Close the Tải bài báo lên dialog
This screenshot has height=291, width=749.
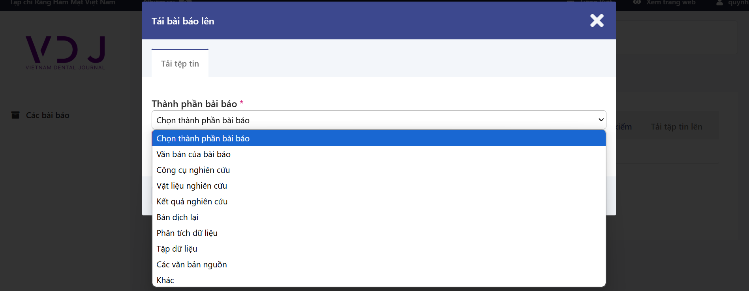pyautogui.click(x=597, y=20)
